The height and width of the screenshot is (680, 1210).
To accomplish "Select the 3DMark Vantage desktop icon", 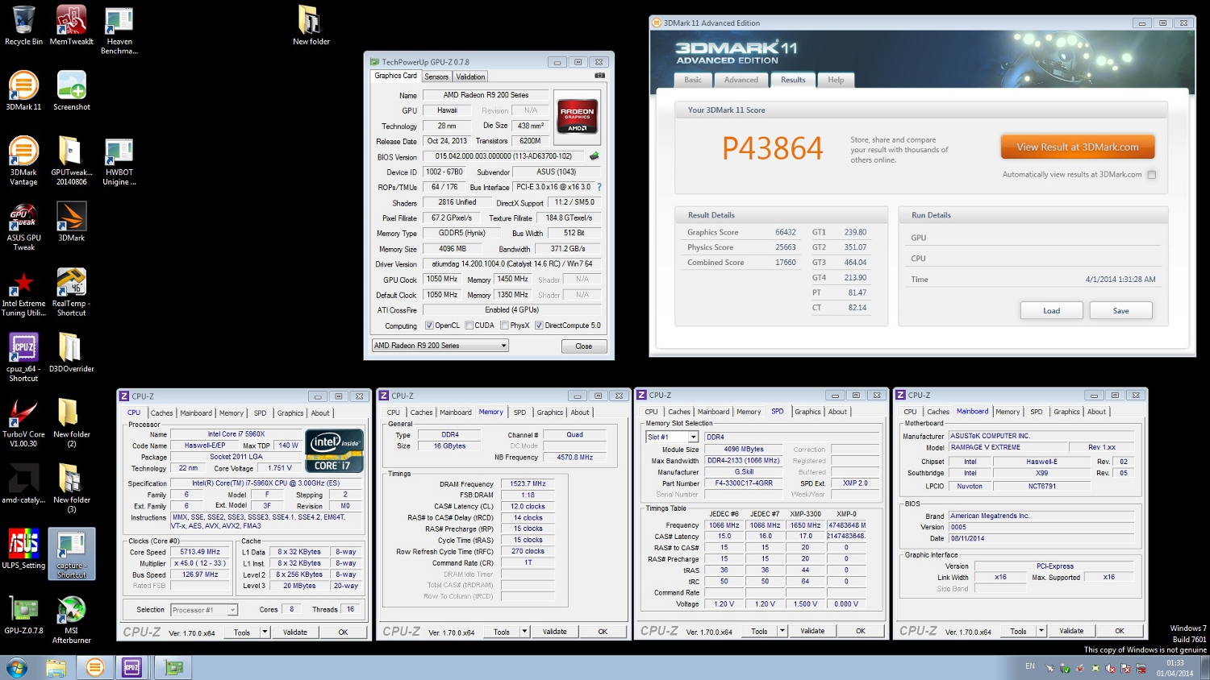I will 23,160.
